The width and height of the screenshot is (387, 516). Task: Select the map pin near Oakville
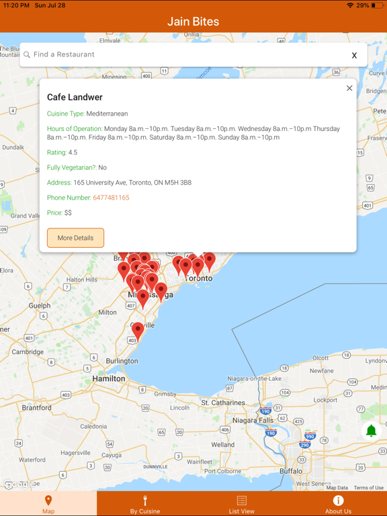tap(138, 332)
